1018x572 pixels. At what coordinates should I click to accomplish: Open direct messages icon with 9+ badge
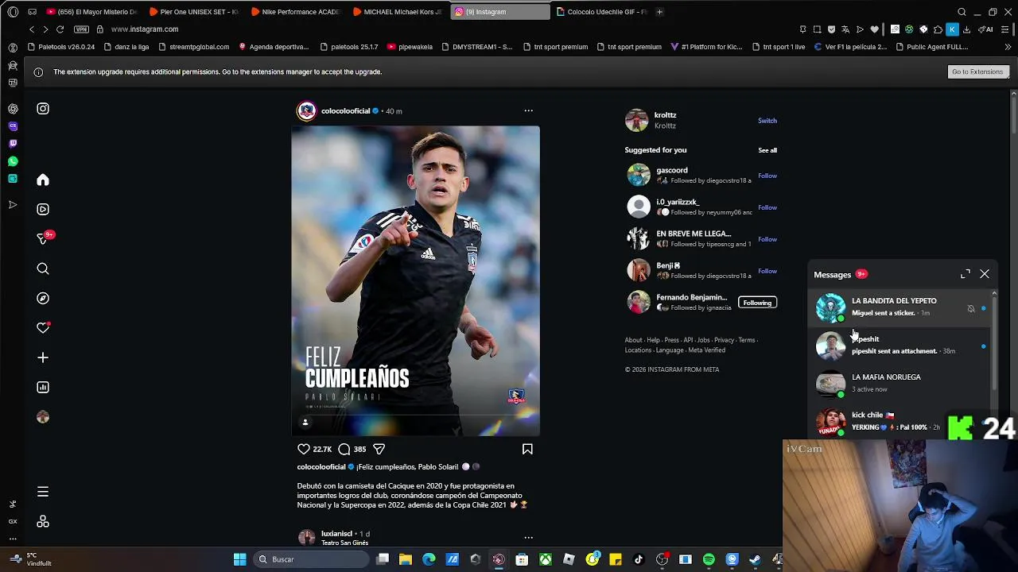(x=43, y=238)
